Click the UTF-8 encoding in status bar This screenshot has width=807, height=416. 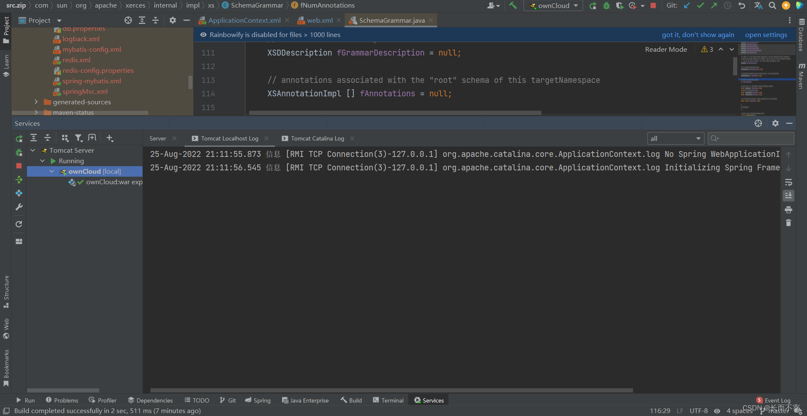(699, 411)
